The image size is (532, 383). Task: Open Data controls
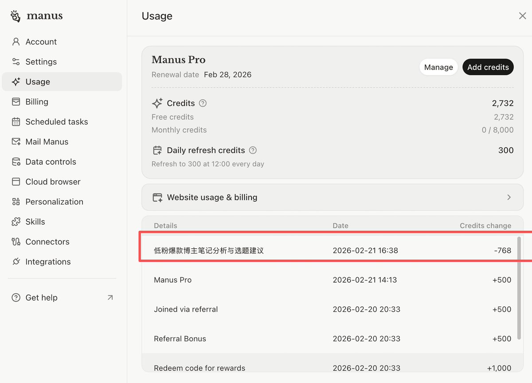62,162
